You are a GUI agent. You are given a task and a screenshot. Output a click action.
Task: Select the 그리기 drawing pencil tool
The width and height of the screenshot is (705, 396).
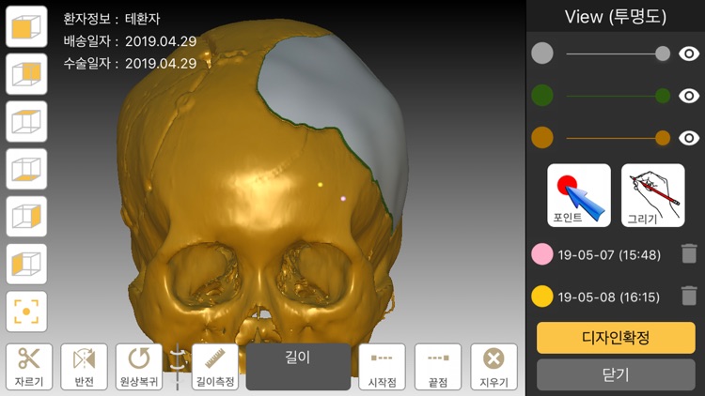click(x=653, y=195)
